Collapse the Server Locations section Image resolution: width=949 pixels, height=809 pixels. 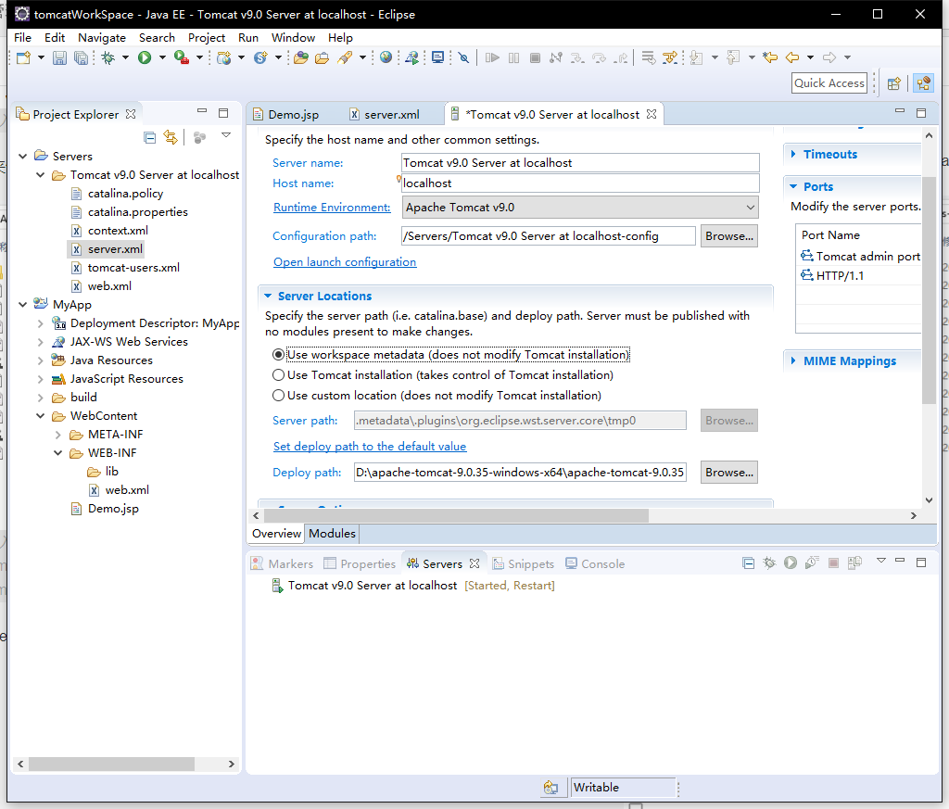(268, 296)
